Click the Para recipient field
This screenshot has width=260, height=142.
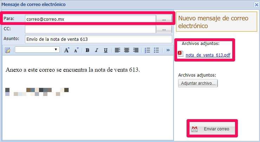[90, 19]
